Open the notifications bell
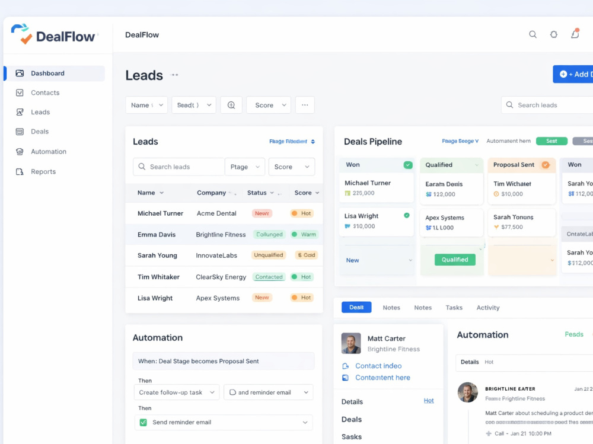The height and width of the screenshot is (444, 593). (x=575, y=34)
